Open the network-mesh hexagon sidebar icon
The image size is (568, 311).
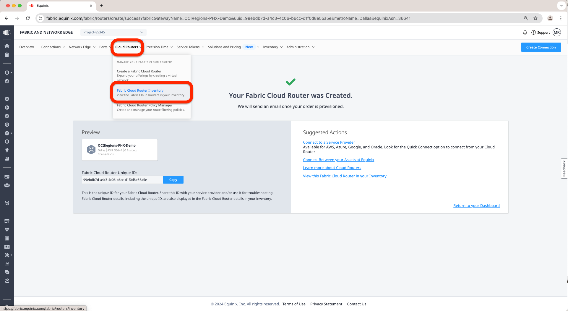coord(7,99)
